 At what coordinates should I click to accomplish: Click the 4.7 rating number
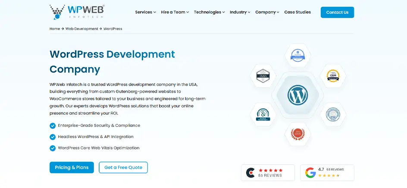321,169
